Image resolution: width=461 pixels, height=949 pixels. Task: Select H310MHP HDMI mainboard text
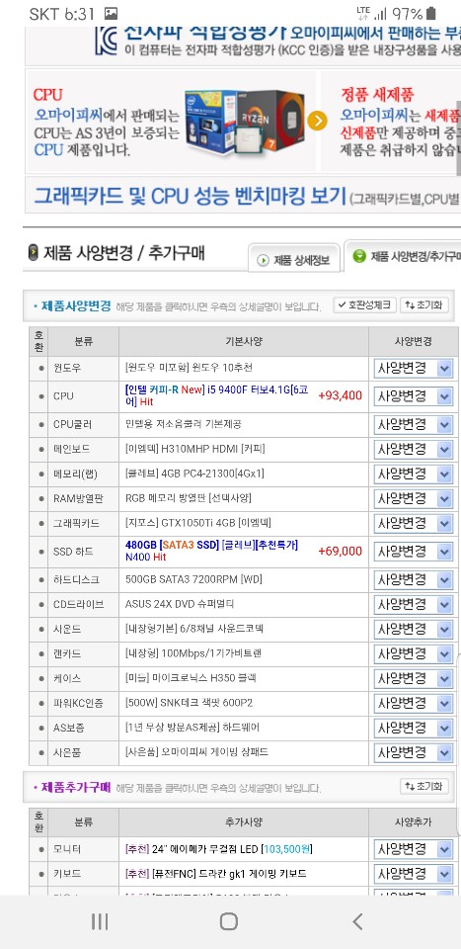coord(194,449)
